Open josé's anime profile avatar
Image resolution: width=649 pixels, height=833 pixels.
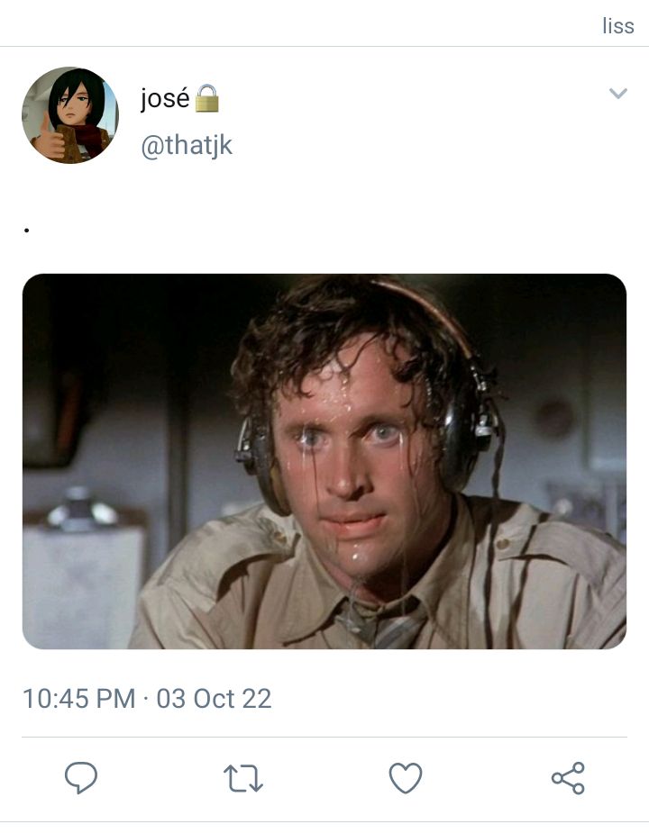click(70, 114)
